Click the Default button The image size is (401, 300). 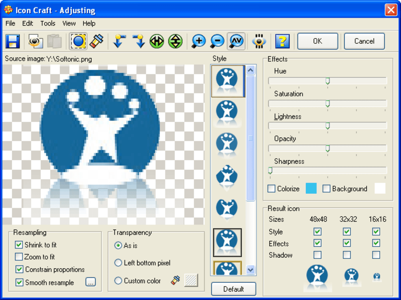click(x=234, y=289)
